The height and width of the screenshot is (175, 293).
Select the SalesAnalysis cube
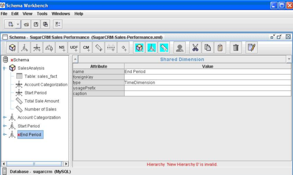point(31,68)
